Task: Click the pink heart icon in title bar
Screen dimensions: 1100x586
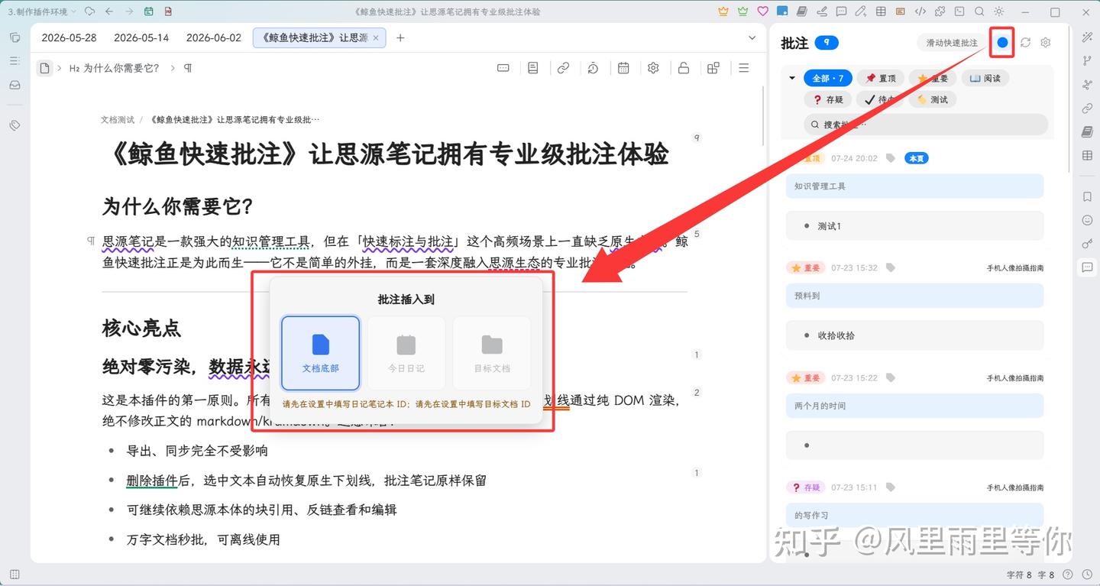Action: point(762,11)
